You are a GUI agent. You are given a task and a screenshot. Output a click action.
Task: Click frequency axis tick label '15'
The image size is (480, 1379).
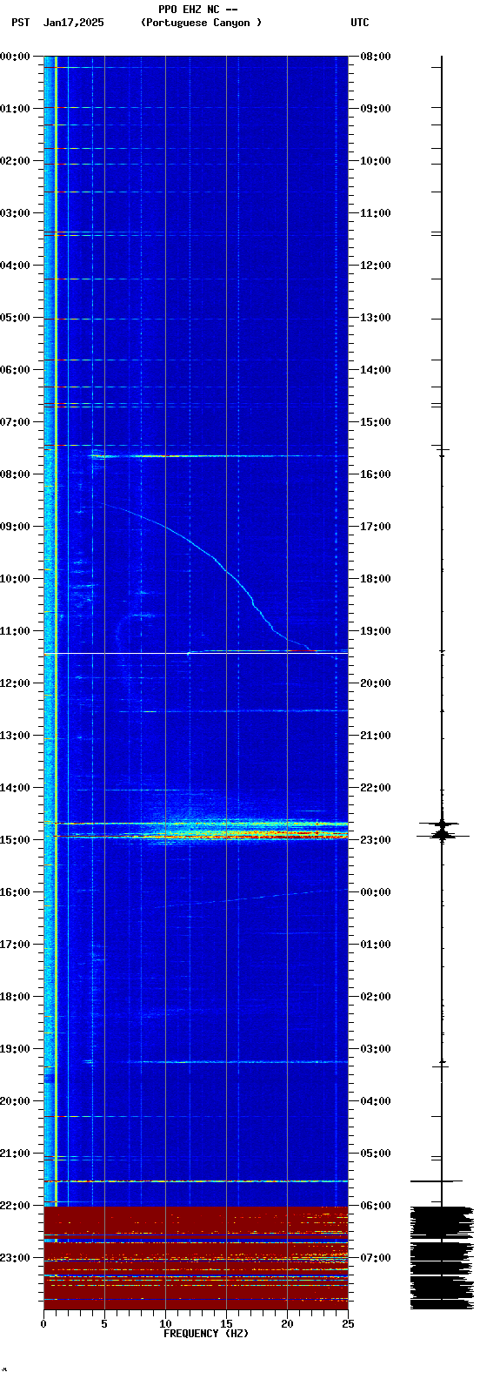click(x=226, y=1324)
